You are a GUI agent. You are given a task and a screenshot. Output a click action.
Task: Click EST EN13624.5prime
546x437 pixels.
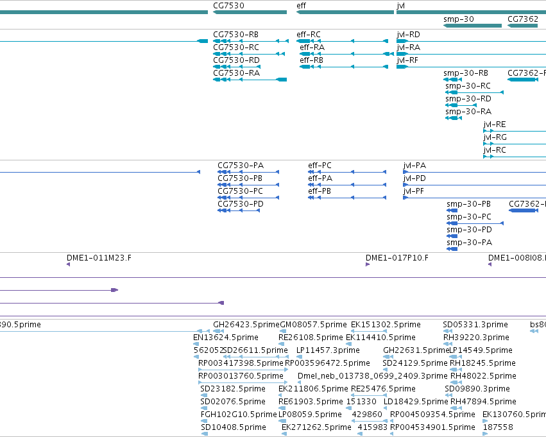pyautogui.click(x=196, y=344)
